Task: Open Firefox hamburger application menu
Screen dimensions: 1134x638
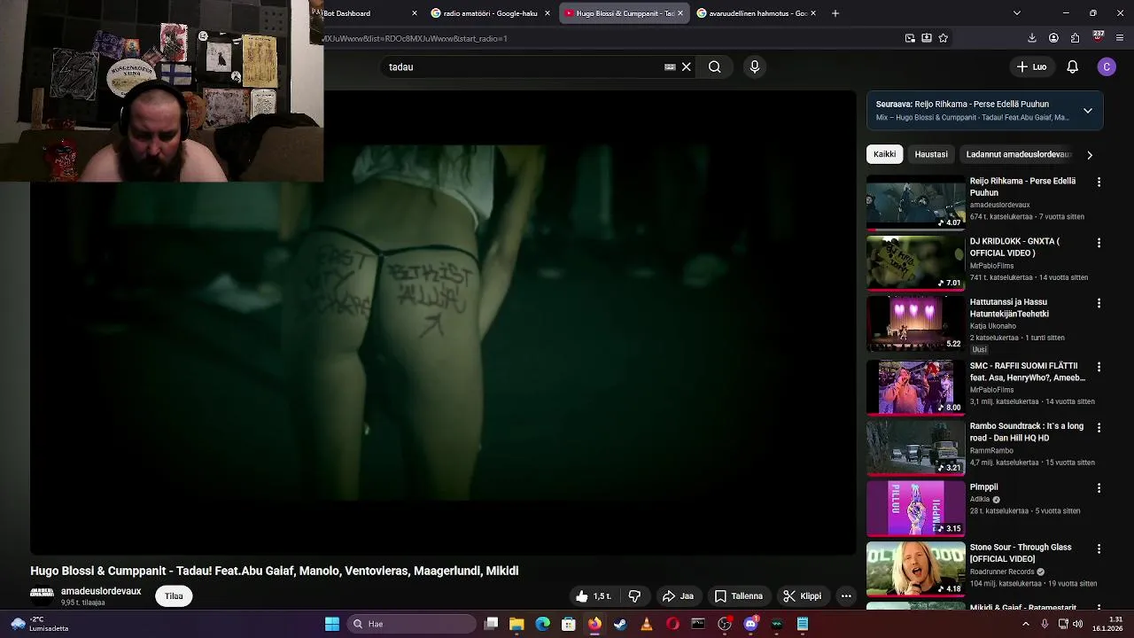Action: 1120,38
